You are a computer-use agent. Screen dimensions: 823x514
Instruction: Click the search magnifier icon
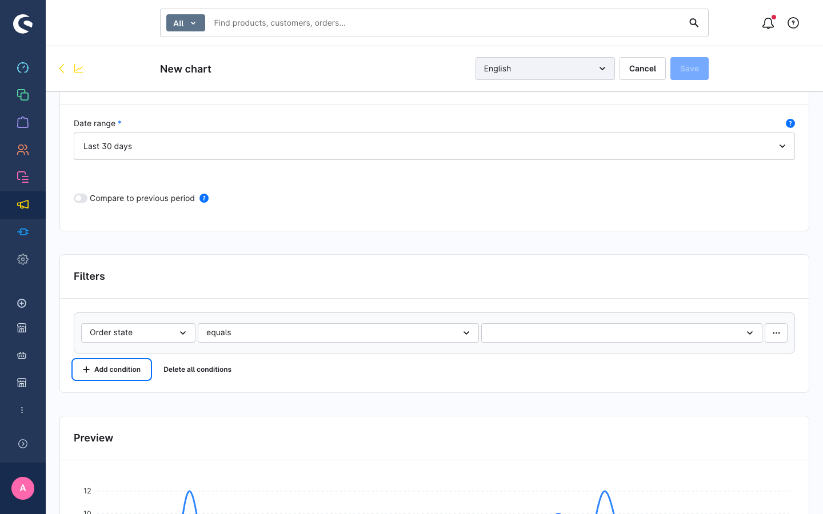(x=694, y=23)
